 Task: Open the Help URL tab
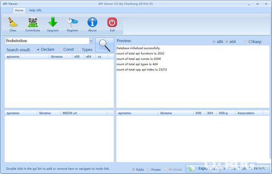(x=35, y=10)
